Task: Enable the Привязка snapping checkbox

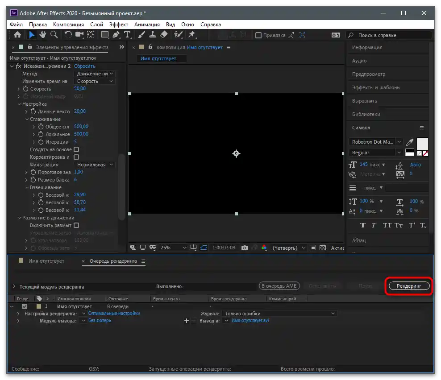Action: click(x=258, y=35)
